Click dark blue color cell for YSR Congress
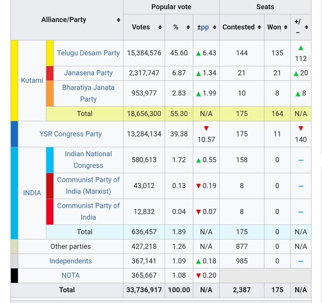The width and height of the screenshot is (322, 303). tap(14, 134)
